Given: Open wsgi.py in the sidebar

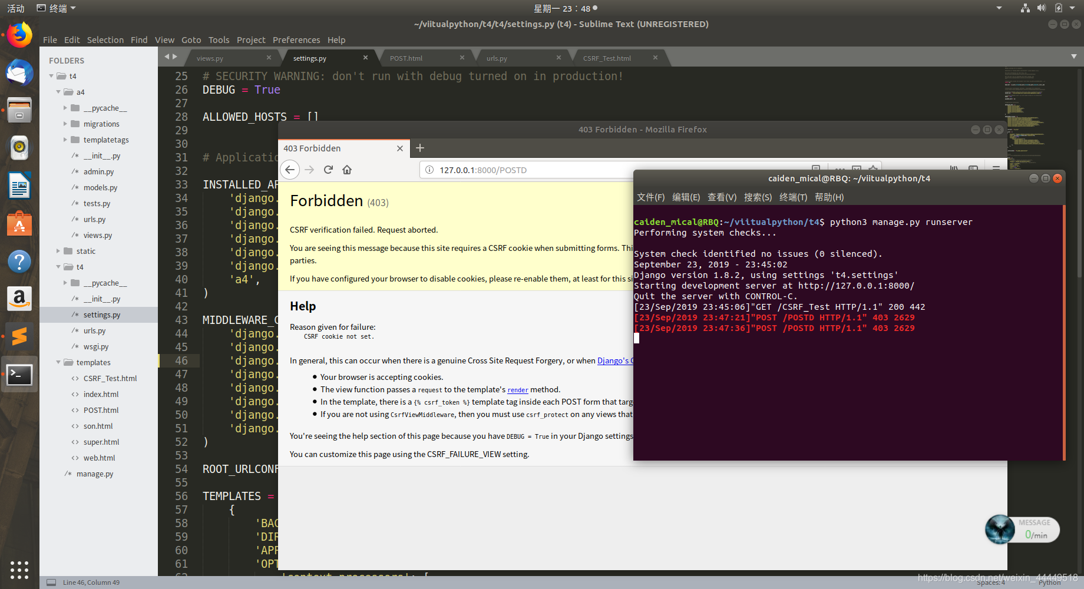Looking at the screenshot, I should [x=96, y=346].
